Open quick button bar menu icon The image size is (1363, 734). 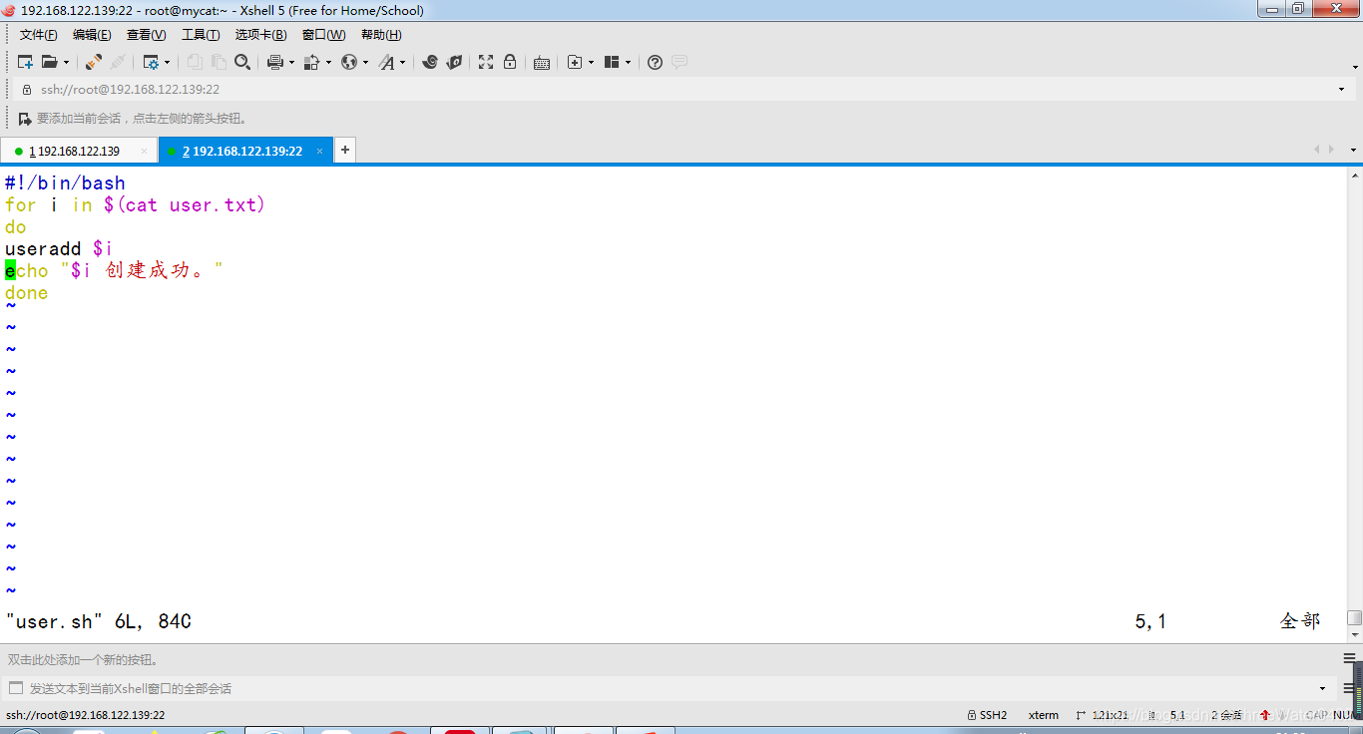coord(1348,659)
